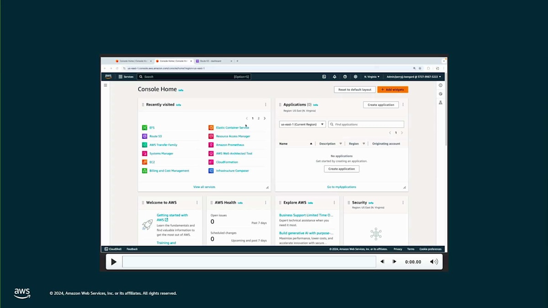This screenshot has width=548, height=308.
Task: Click Create application button under No applications
Action: pos(342,169)
